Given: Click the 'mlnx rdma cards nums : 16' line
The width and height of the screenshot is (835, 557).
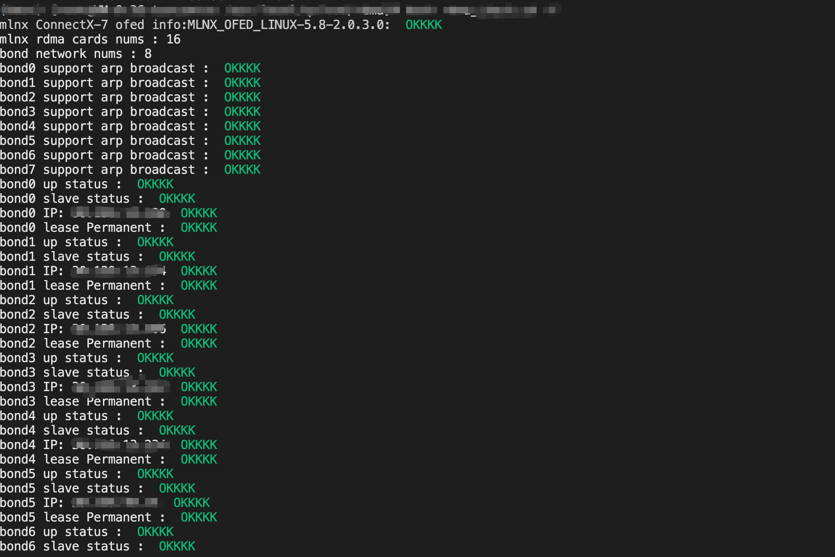Looking at the screenshot, I should coord(90,39).
